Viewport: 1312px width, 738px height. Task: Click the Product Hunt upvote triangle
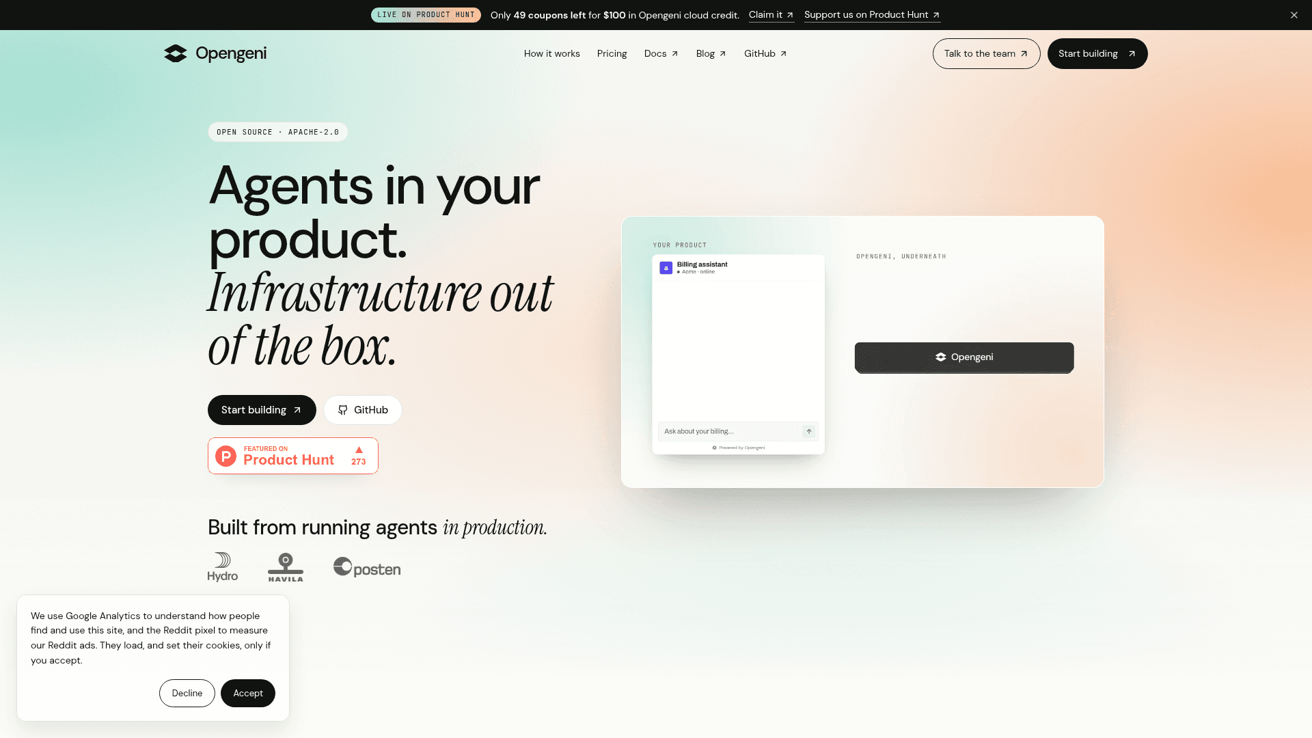359,450
